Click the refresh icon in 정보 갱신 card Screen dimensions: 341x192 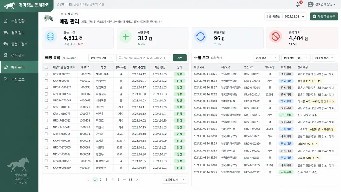200,36
